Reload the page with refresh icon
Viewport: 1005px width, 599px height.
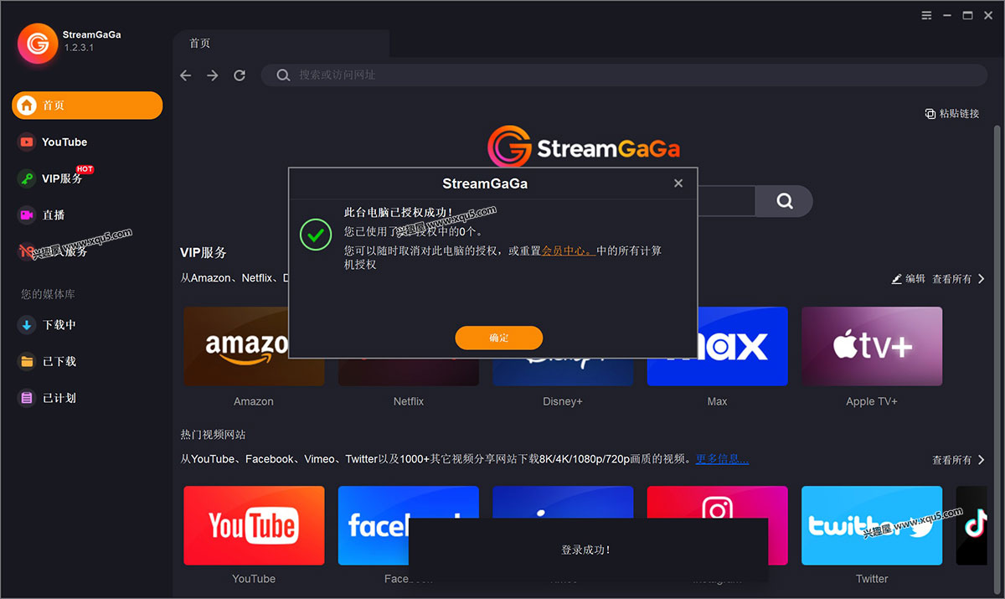click(240, 75)
